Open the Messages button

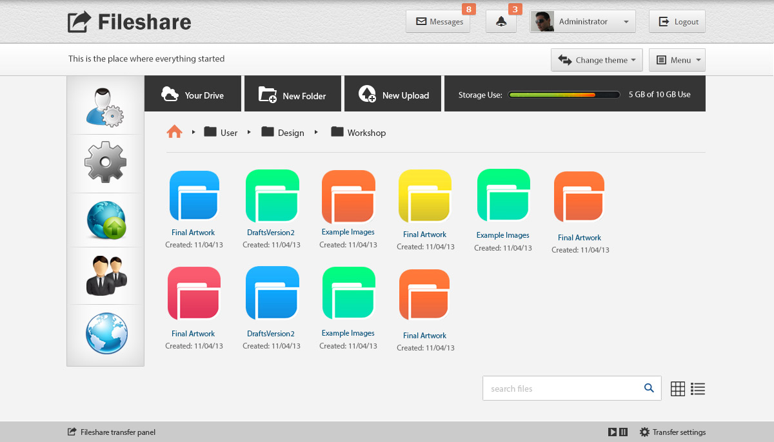[x=438, y=21]
